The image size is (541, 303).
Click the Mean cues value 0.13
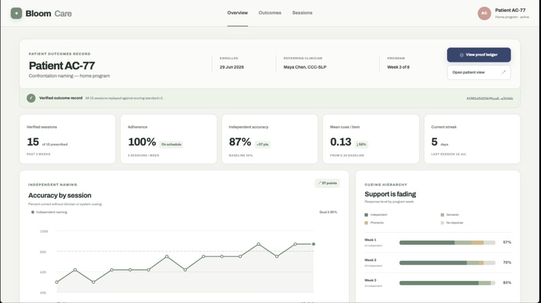click(340, 141)
